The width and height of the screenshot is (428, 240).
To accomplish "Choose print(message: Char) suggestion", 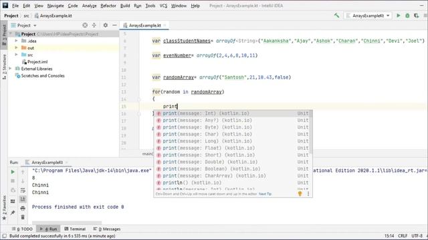I will tap(233, 134).
